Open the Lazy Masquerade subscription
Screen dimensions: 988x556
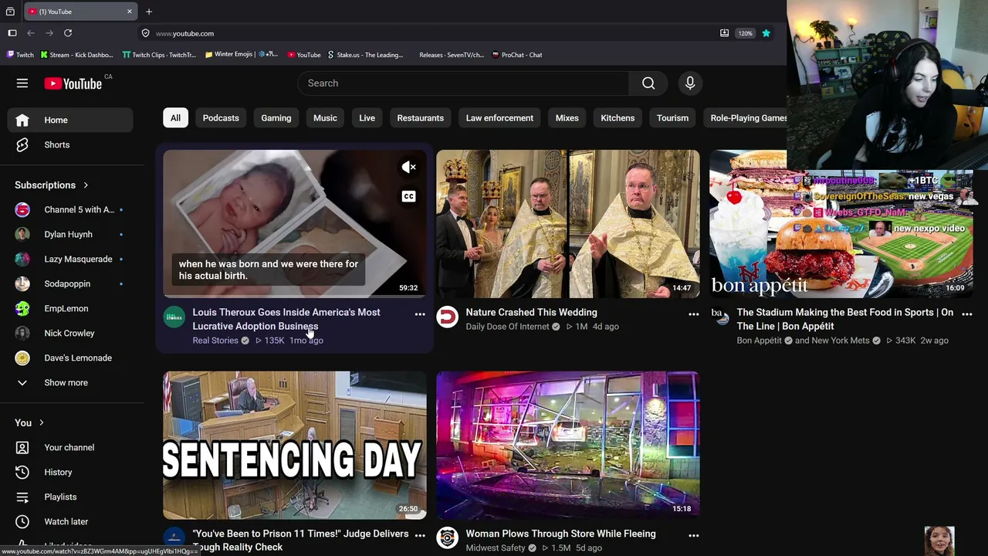coord(70,259)
